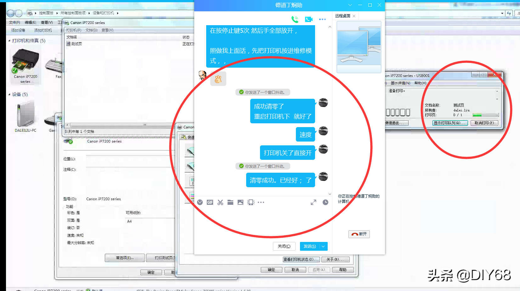The image size is (520, 291).
Task: Click the 快速 tab in Canon dialog
Action: coord(188,137)
